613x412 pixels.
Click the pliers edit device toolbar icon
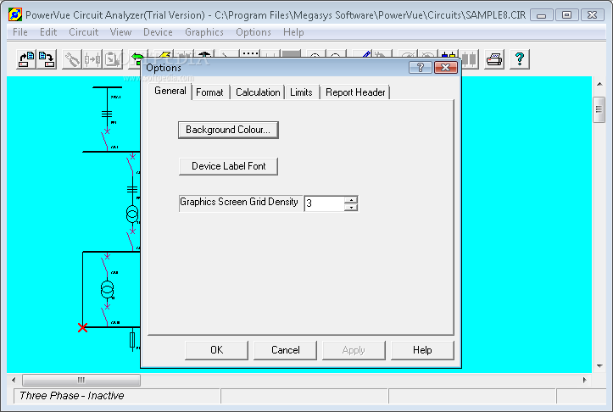tap(72, 59)
